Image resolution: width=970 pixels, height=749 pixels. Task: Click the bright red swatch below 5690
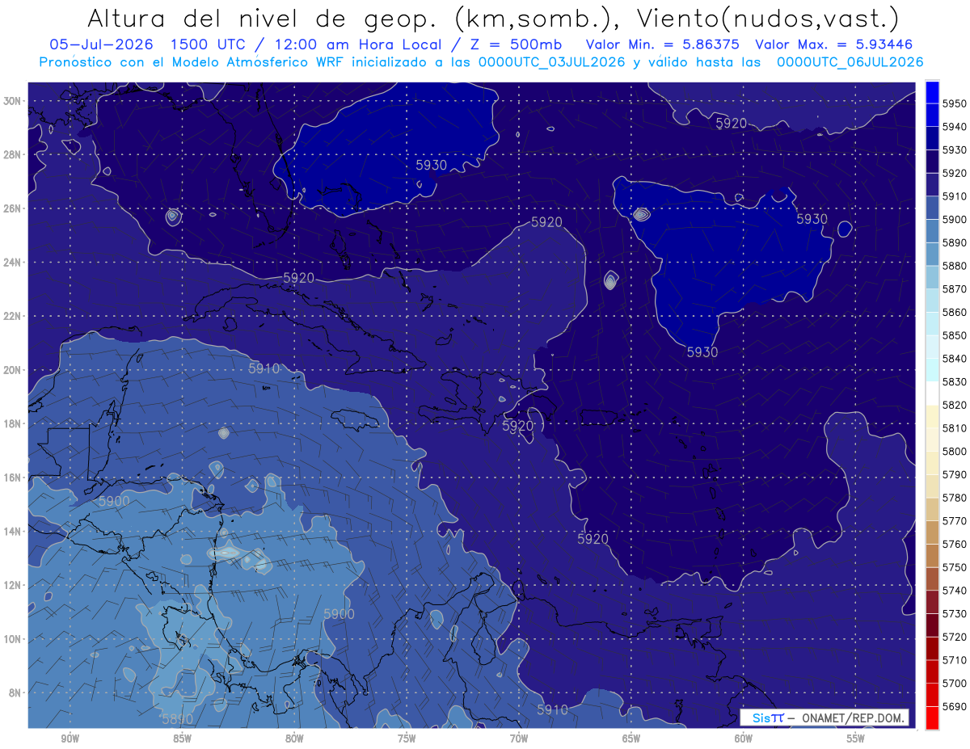[x=932, y=717]
